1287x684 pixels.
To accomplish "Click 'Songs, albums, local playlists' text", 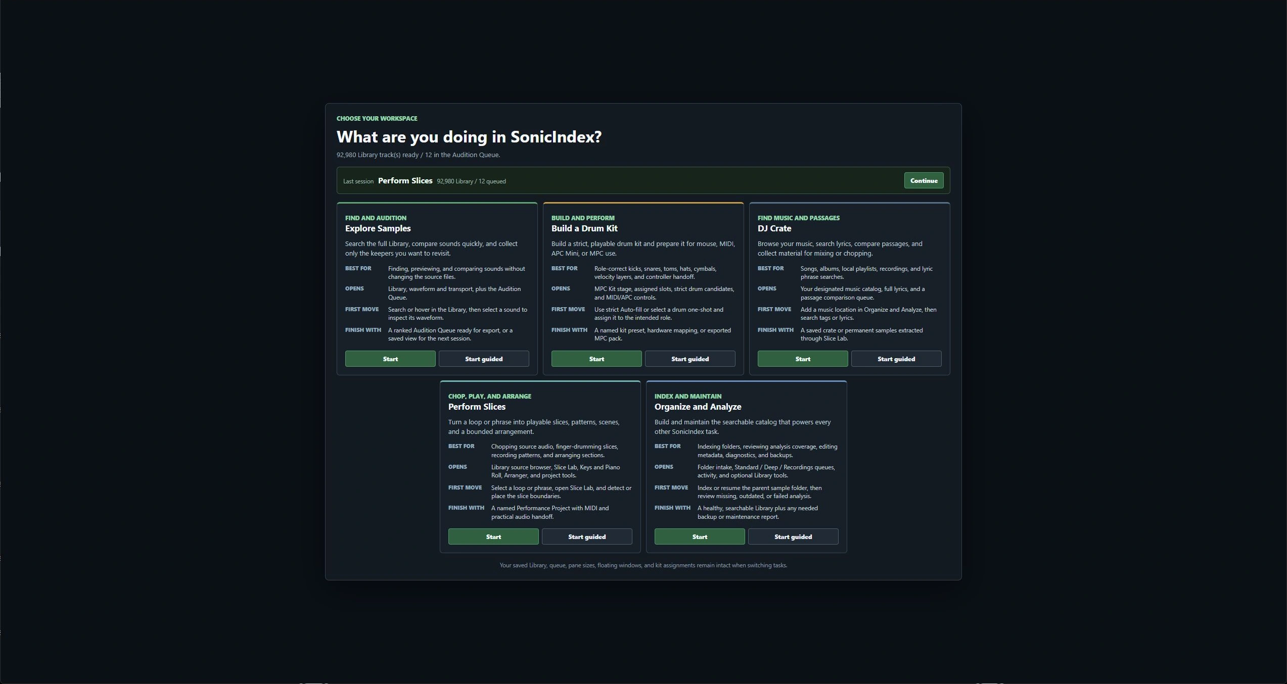I will 866,273.
